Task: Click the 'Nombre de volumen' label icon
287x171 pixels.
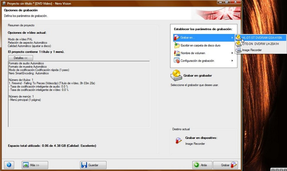Action: click(177, 53)
